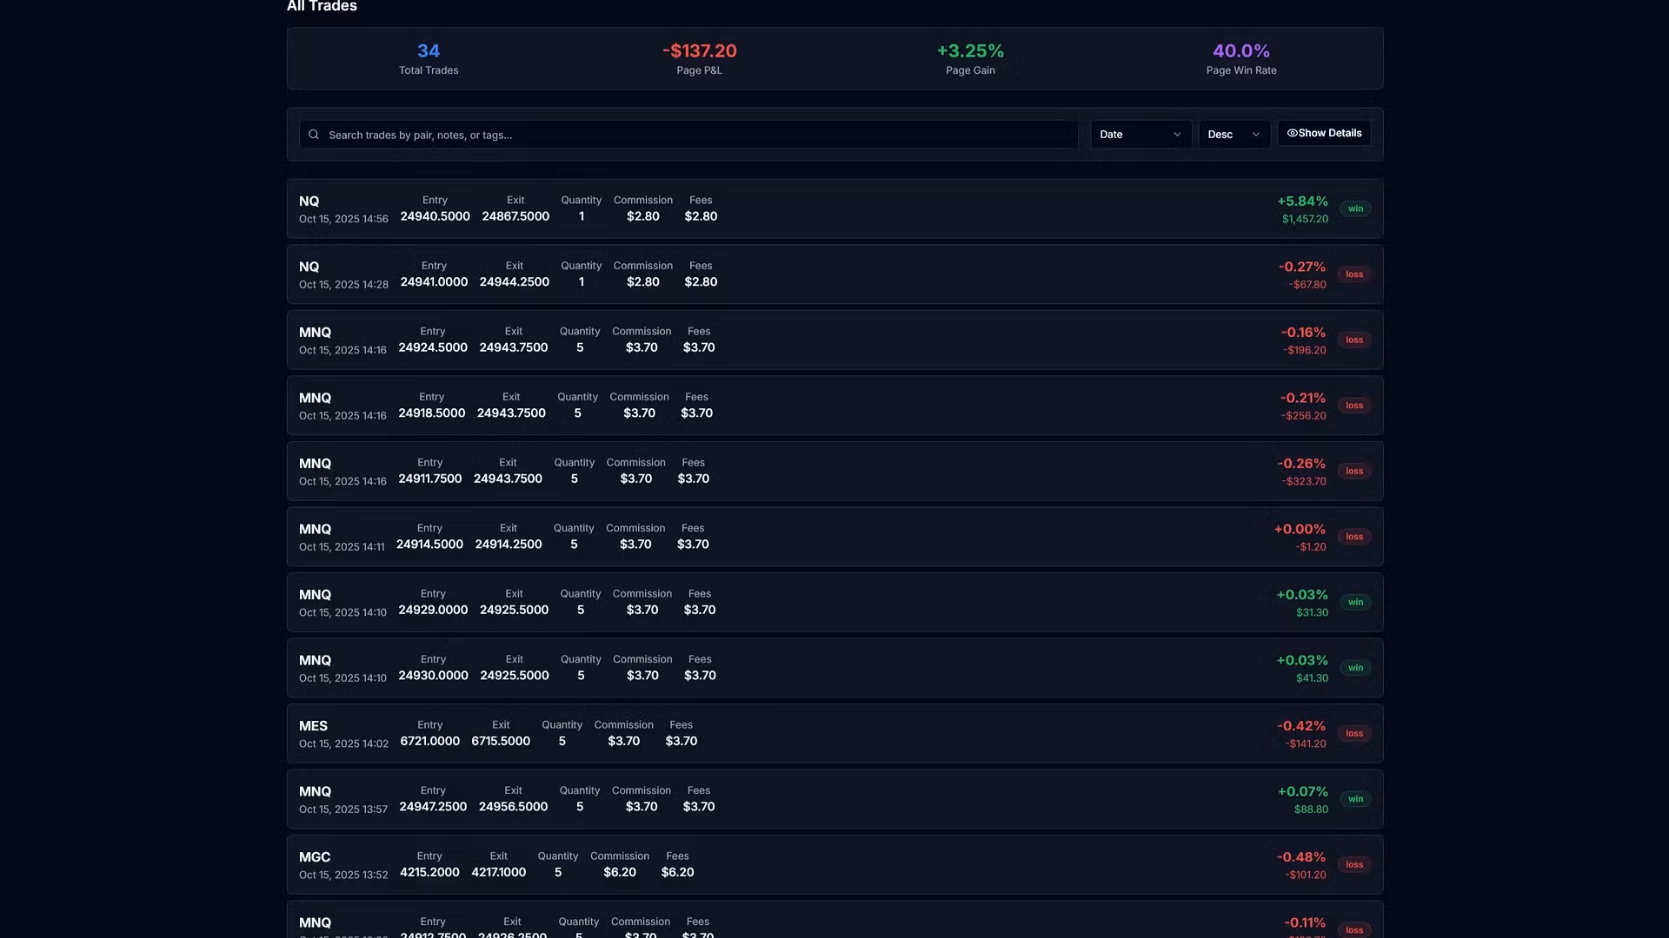
Task: Click the Page Win Rate 40.0% stat
Action: pyautogui.click(x=1240, y=58)
